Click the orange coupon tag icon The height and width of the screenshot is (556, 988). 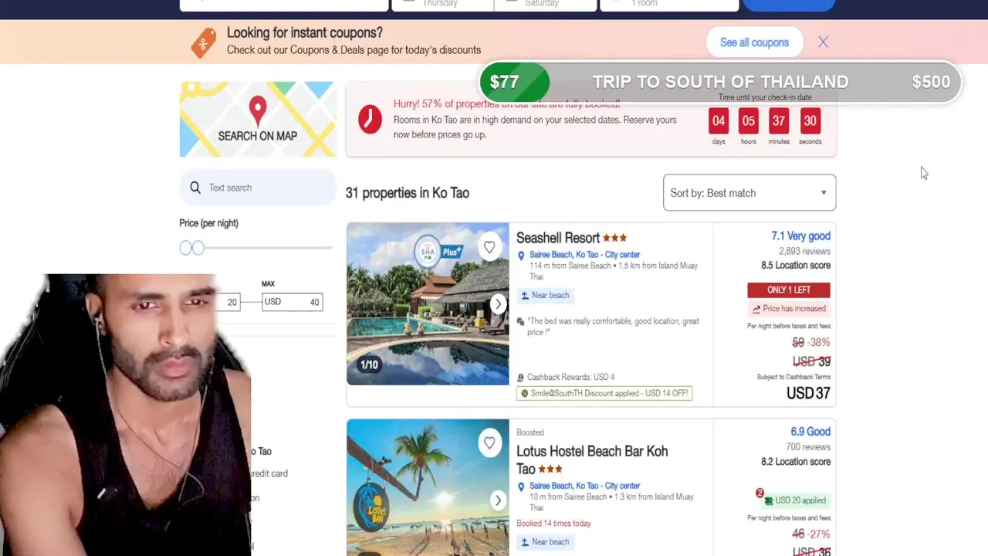coord(204,42)
